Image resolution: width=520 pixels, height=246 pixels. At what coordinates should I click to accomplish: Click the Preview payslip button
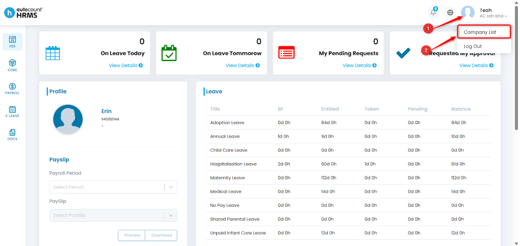(132, 235)
